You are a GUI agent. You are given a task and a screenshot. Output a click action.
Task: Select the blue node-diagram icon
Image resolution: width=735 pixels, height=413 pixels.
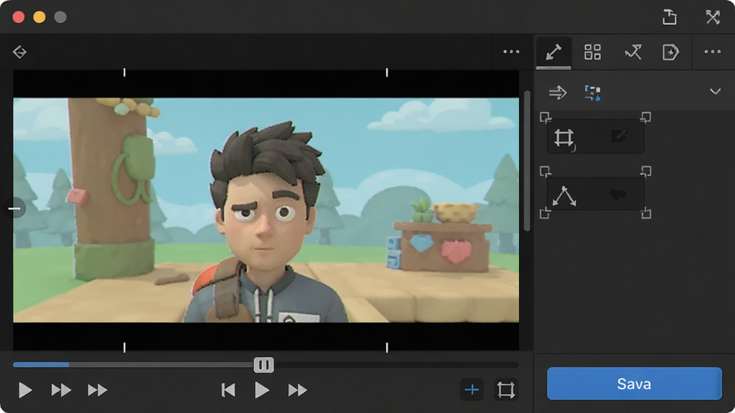[592, 92]
